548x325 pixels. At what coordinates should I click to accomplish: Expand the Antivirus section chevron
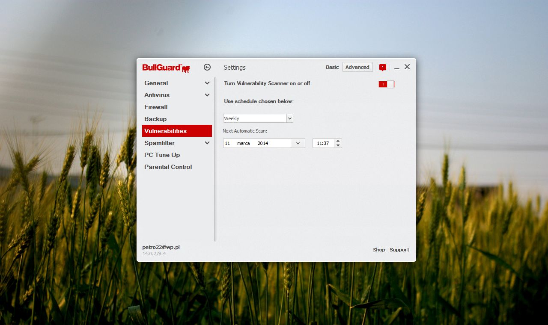click(207, 95)
